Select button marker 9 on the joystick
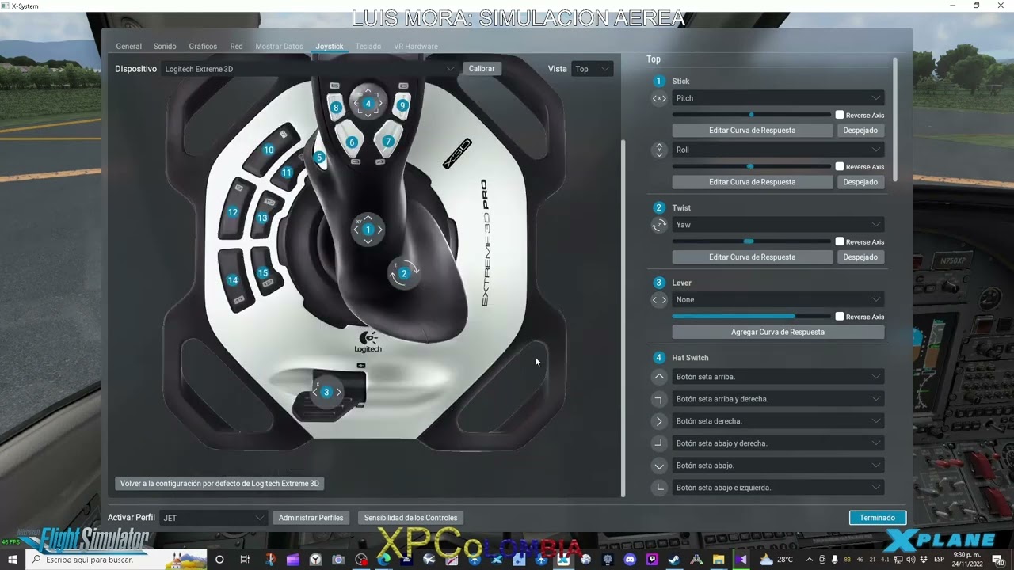The height and width of the screenshot is (570, 1014). click(402, 104)
